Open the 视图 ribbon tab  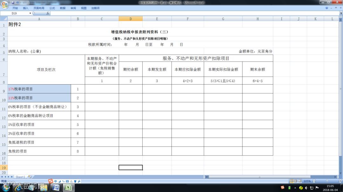pyautogui.click(x=84, y=8)
